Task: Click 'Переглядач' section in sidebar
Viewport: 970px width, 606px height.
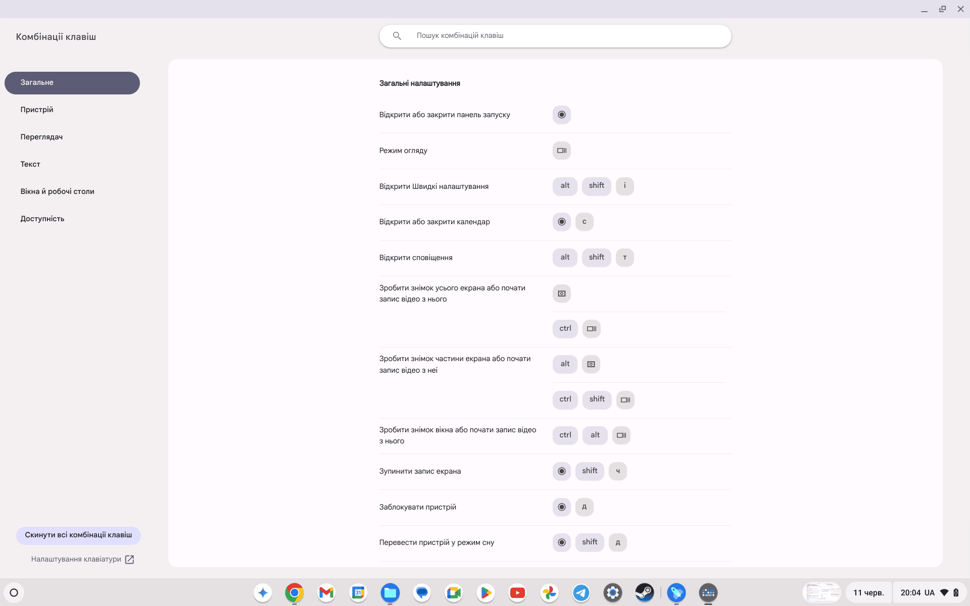Action: point(41,137)
